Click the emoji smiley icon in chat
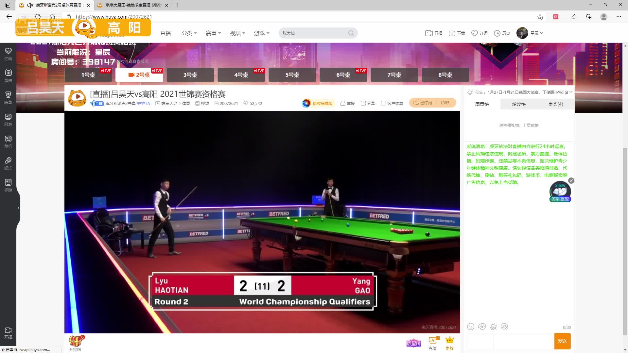This screenshot has width=628, height=353. click(x=470, y=327)
